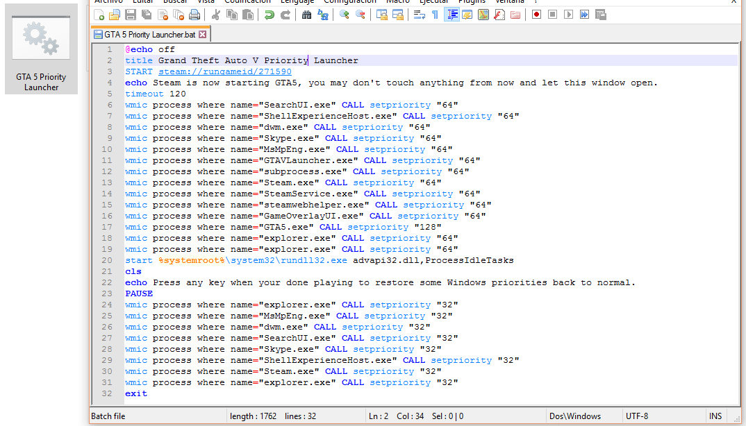Viewport: 746px width, 426px height.
Task: Click the length : 1762 status field
Action: (x=253, y=416)
